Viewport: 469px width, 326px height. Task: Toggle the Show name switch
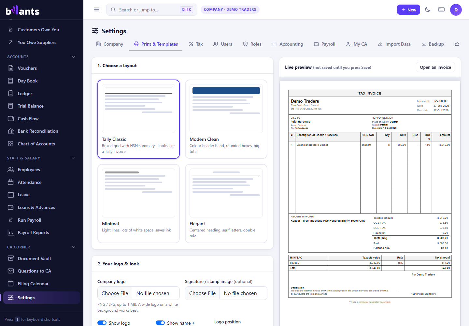click(x=160, y=323)
